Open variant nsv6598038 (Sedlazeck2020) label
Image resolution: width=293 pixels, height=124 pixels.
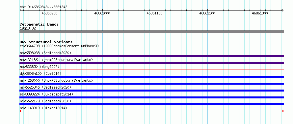click(45, 53)
